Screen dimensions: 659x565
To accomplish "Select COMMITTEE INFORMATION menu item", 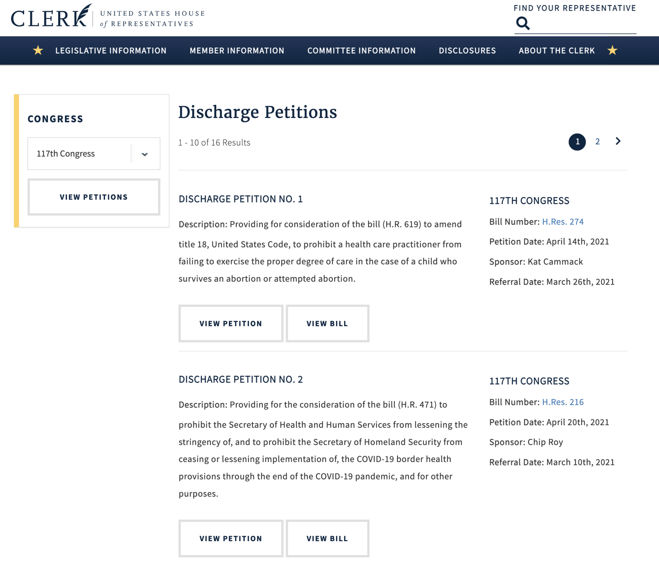I will 361,50.
